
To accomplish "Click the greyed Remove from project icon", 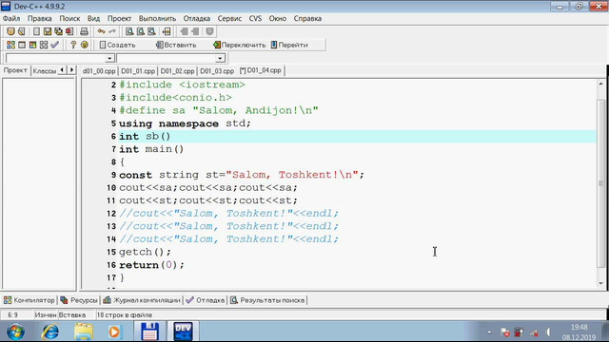I will (x=195, y=31).
